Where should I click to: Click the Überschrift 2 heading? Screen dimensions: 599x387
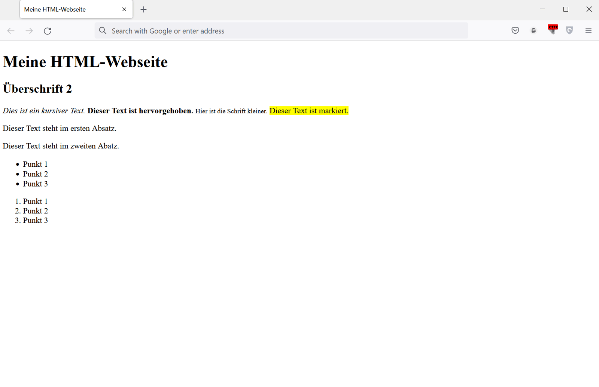pyautogui.click(x=37, y=89)
